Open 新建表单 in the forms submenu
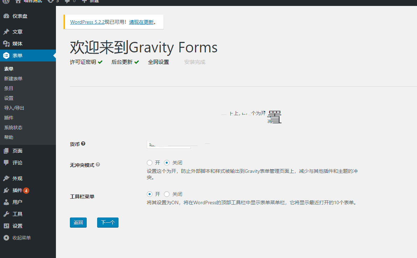This screenshot has height=258, width=417. (x=13, y=79)
